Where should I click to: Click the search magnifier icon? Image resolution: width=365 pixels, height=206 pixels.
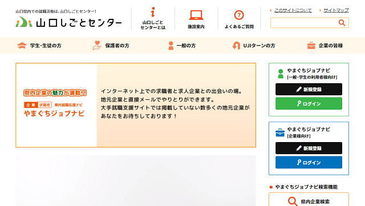tap(342, 23)
